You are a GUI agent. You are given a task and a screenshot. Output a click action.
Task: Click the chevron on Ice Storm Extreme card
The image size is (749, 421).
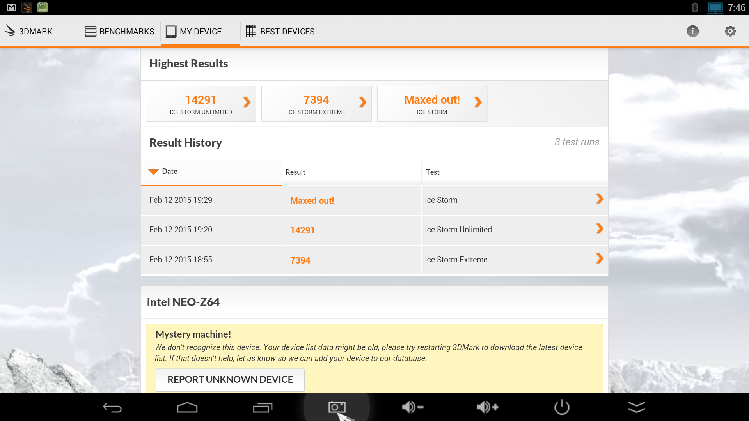363,102
